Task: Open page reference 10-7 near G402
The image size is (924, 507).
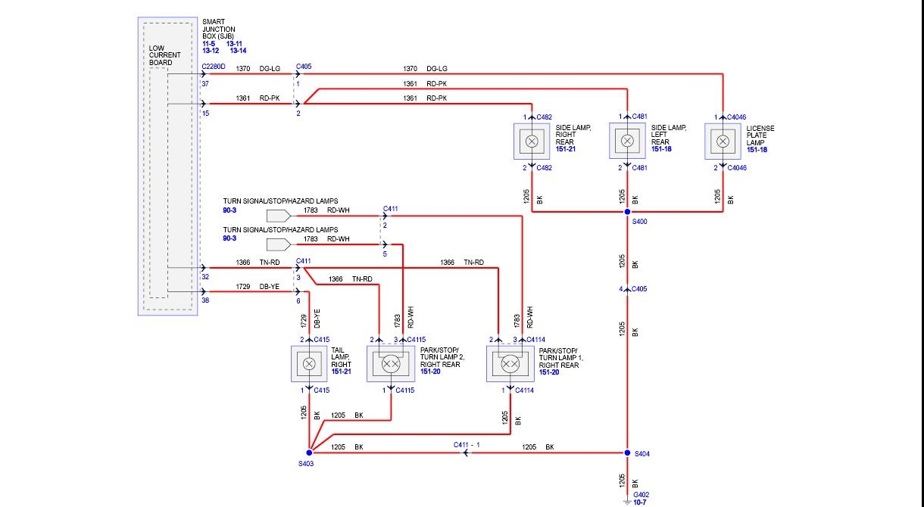Action: coord(641,501)
